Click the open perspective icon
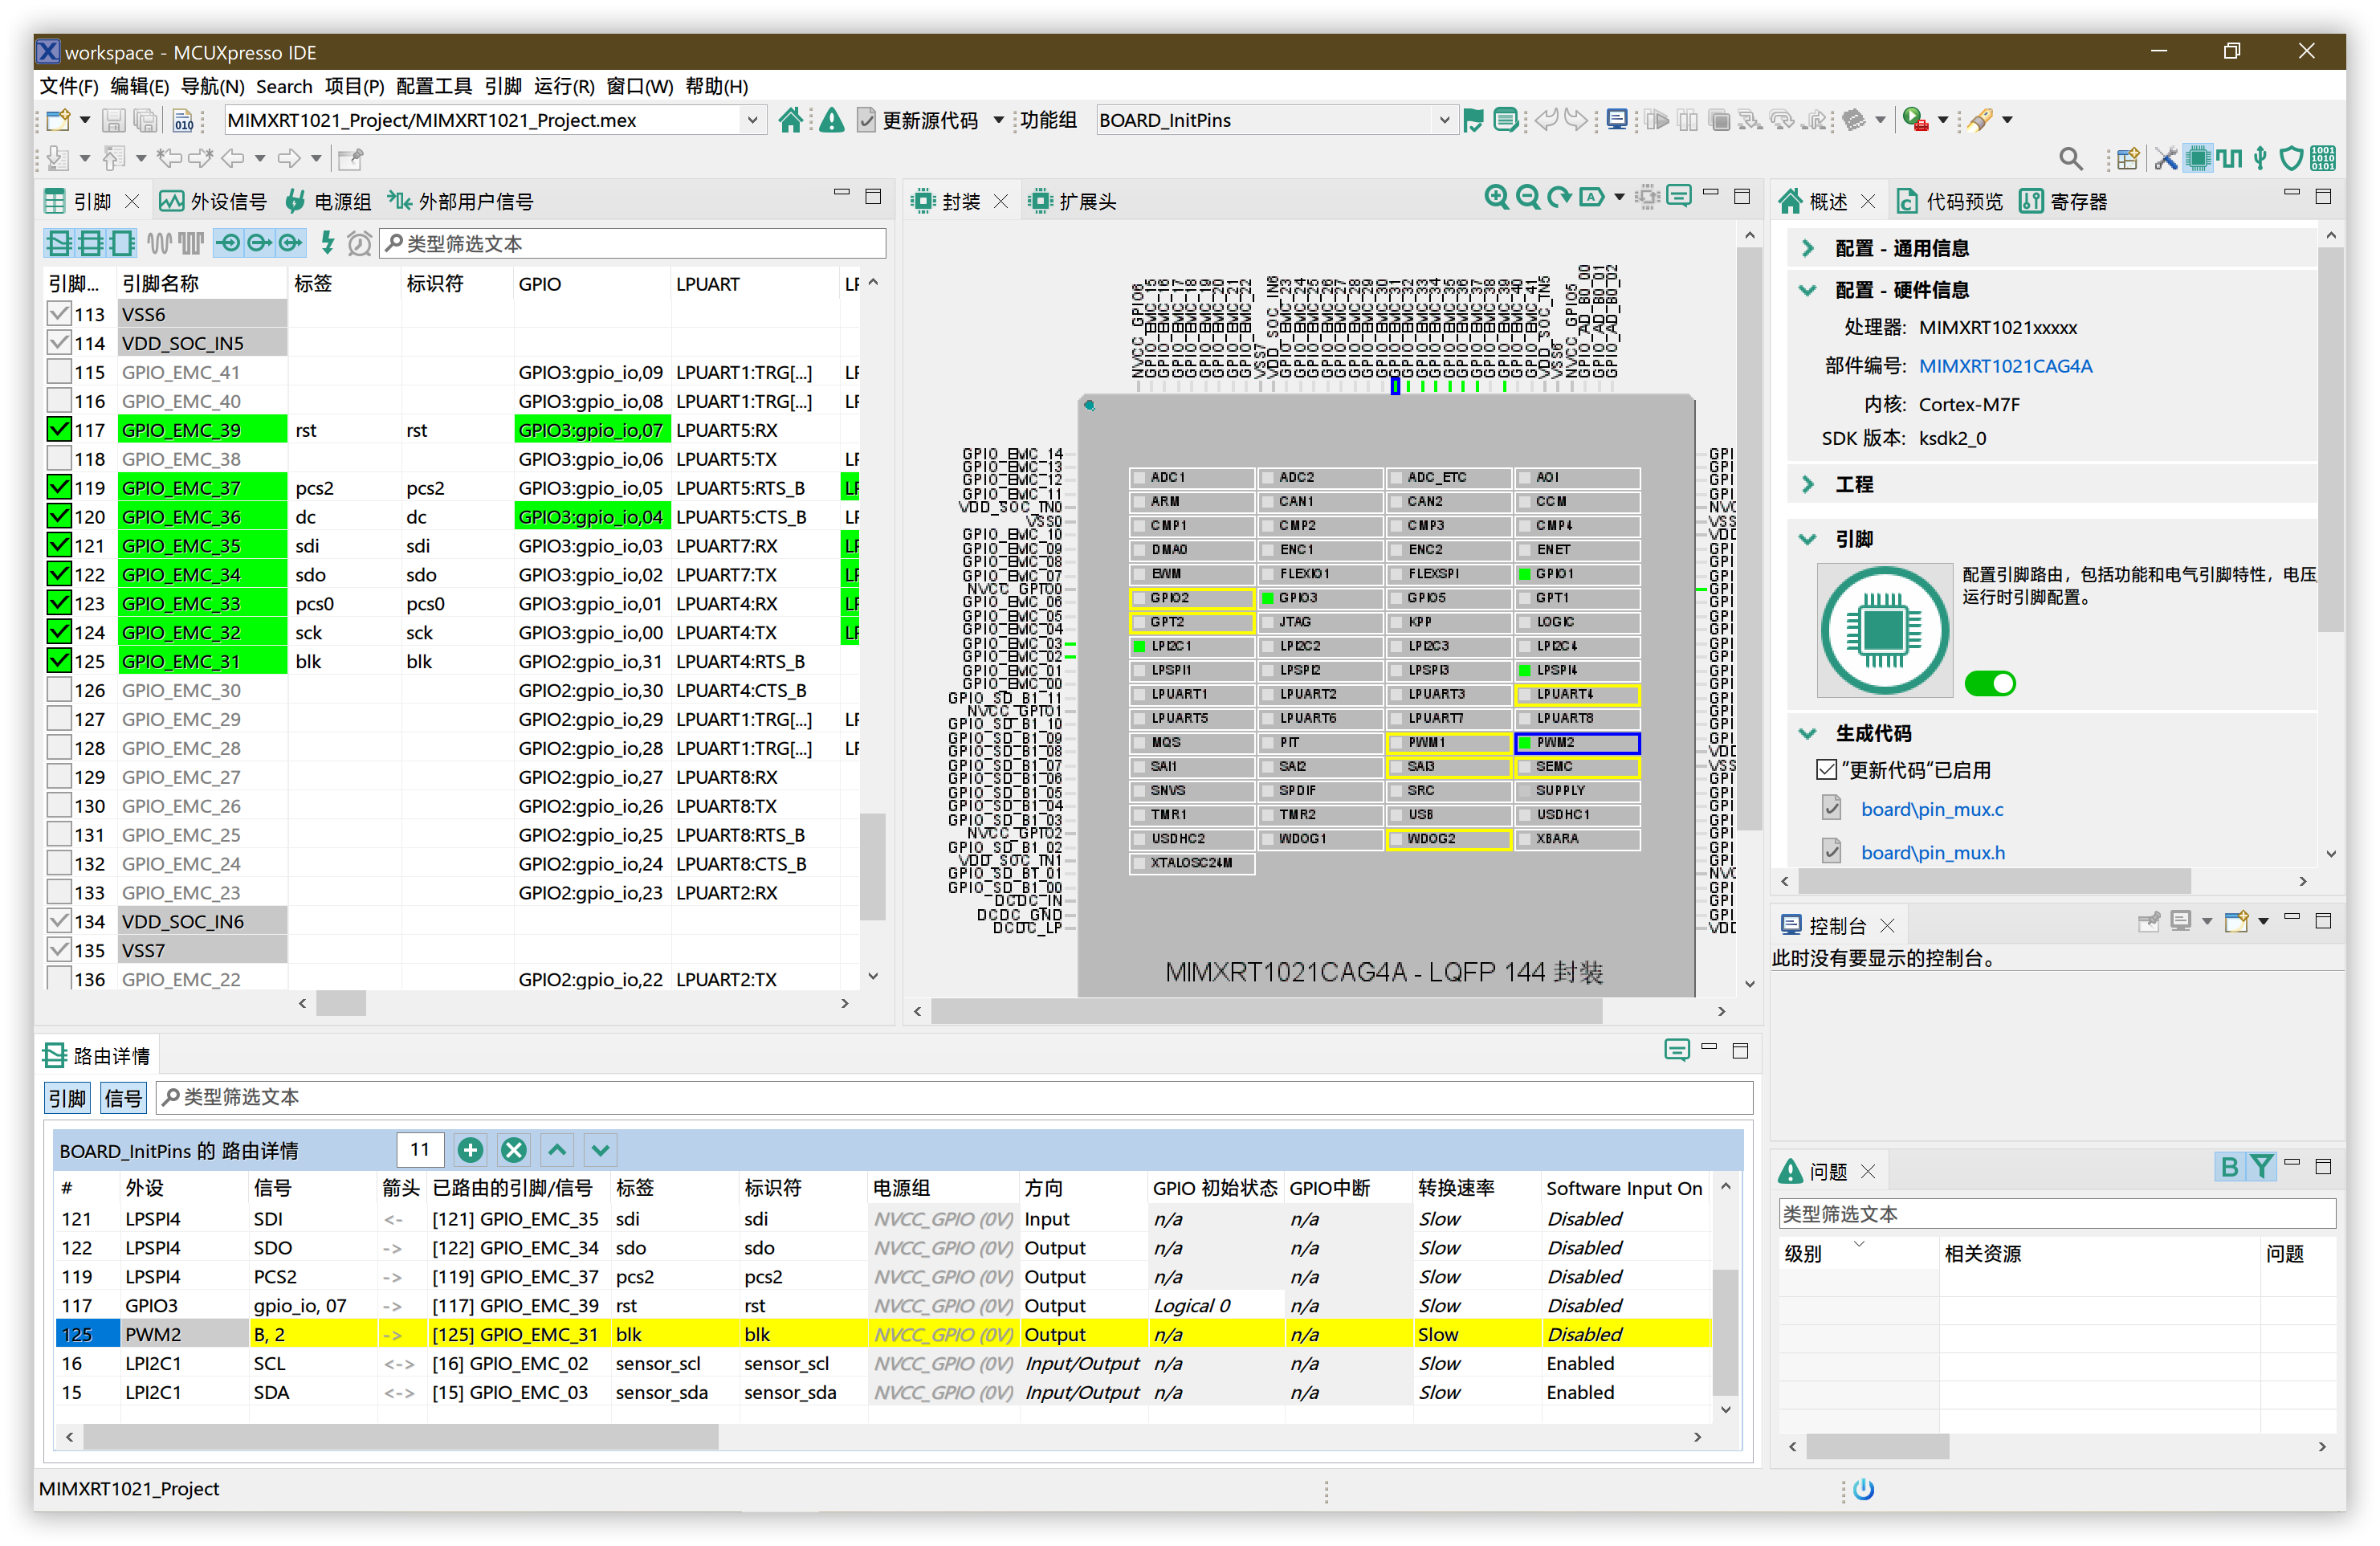 coord(2127,158)
